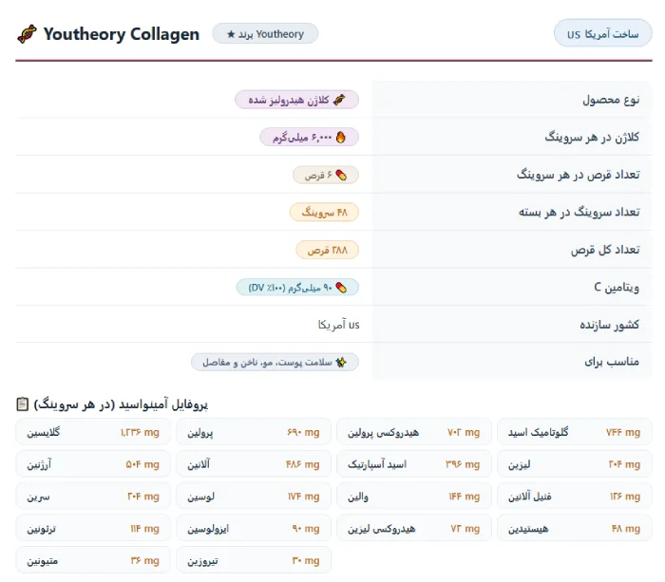Click the گلوتامیک اسید card

[x=574, y=432]
